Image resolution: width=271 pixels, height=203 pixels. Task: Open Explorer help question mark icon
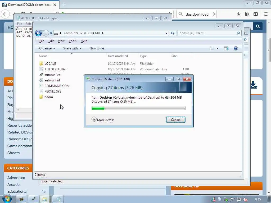pyautogui.click(x=236, y=49)
